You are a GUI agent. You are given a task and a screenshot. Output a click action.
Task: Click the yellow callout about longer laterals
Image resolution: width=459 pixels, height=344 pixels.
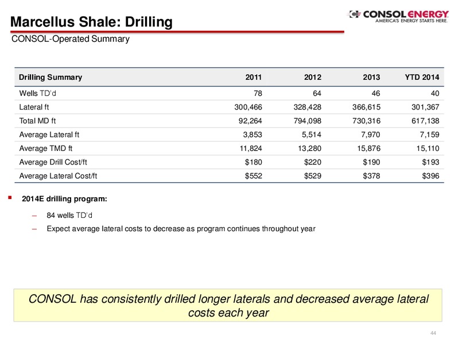point(228,306)
